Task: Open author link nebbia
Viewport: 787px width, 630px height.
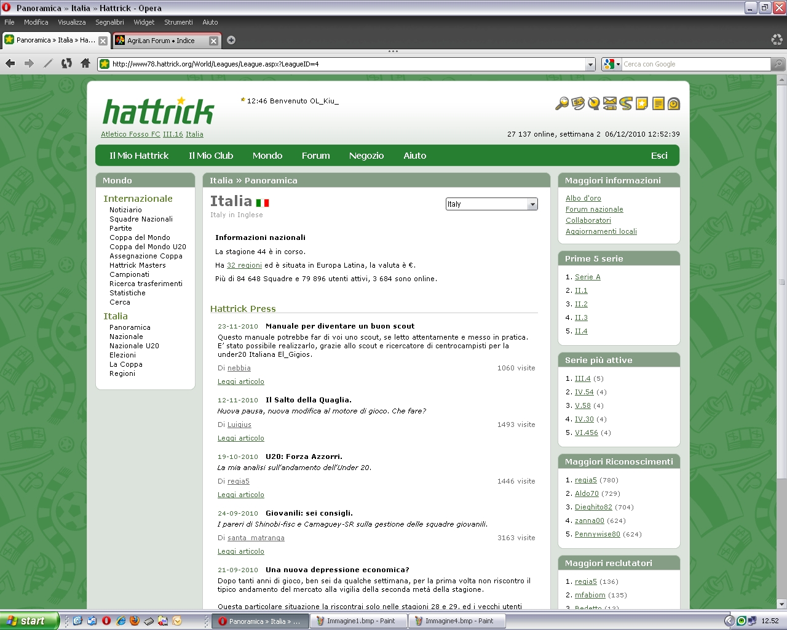Action: pyautogui.click(x=239, y=368)
